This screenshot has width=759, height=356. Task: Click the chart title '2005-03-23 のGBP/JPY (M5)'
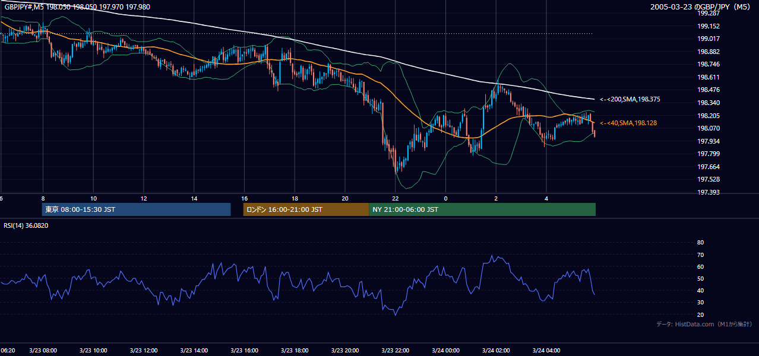tap(700, 7)
